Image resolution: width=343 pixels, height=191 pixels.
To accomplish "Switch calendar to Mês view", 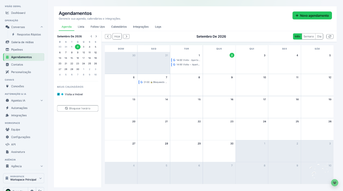I will click(297, 36).
